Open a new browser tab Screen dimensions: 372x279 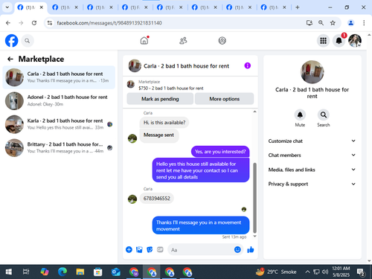tap(298, 7)
